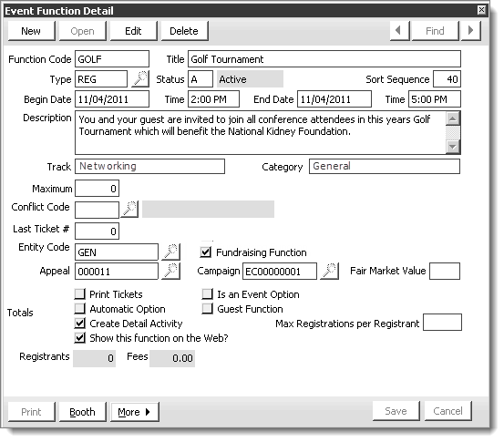The image size is (504, 442).
Task: Open the Type lookup magnifier
Action: [x=140, y=78]
